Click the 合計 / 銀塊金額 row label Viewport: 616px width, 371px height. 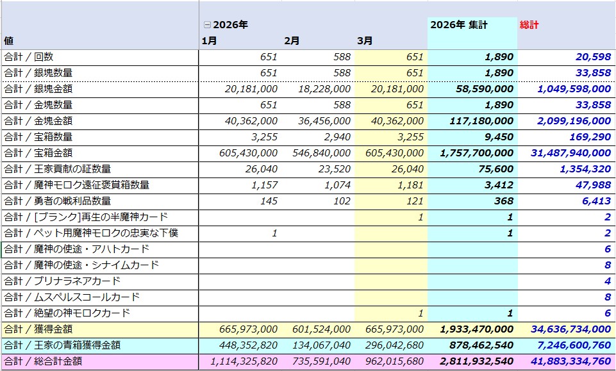[38, 89]
